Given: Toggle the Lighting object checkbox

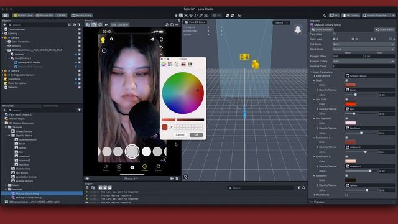Looking at the screenshot, I should pyautogui.click(x=79, y=33).
